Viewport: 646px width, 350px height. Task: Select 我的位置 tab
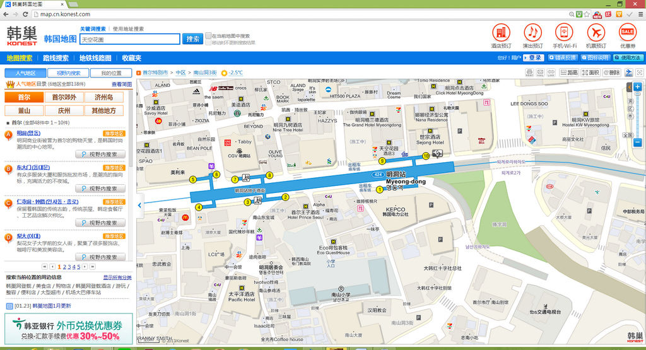pos(111,73)
